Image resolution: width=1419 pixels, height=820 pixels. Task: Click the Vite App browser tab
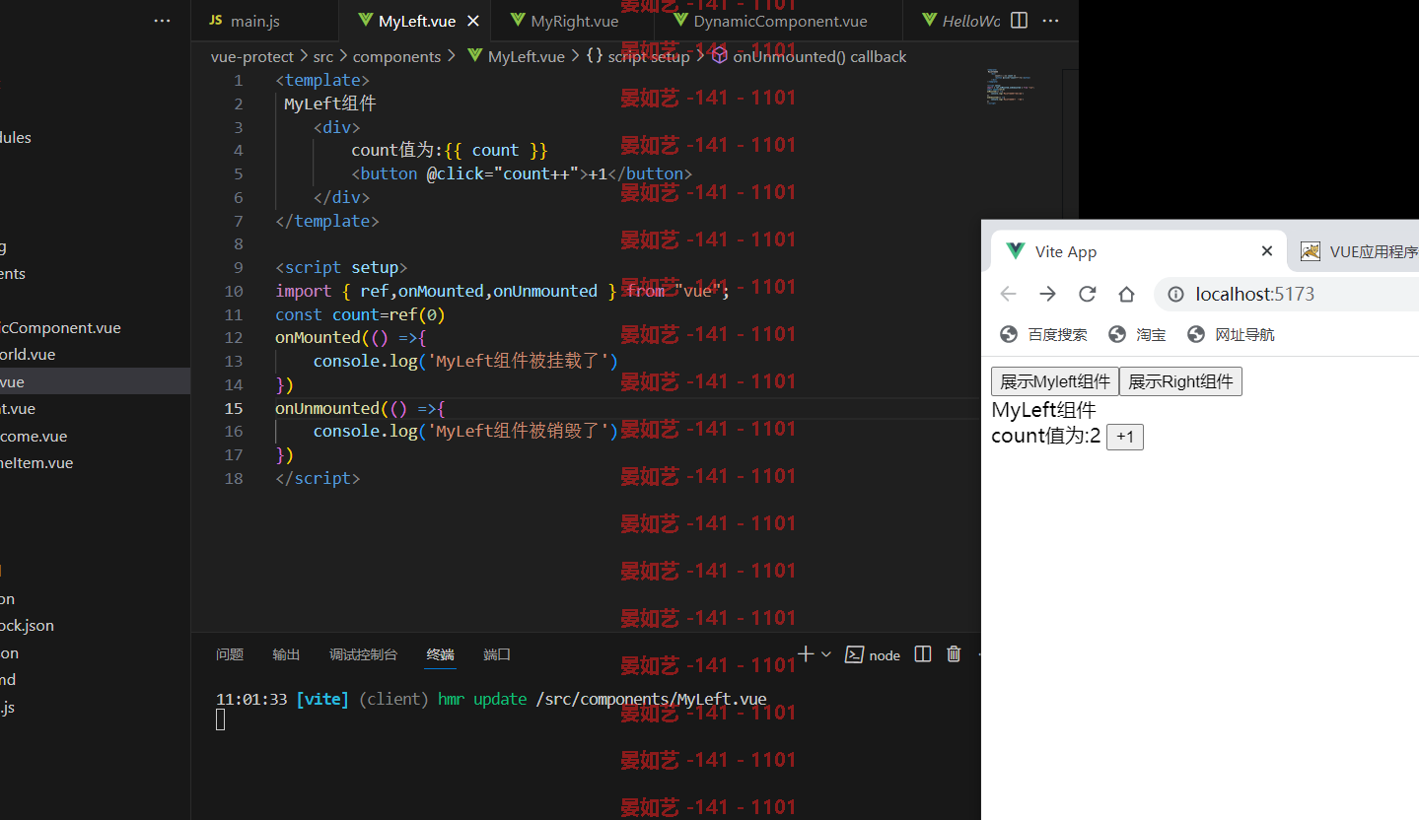1136,251
